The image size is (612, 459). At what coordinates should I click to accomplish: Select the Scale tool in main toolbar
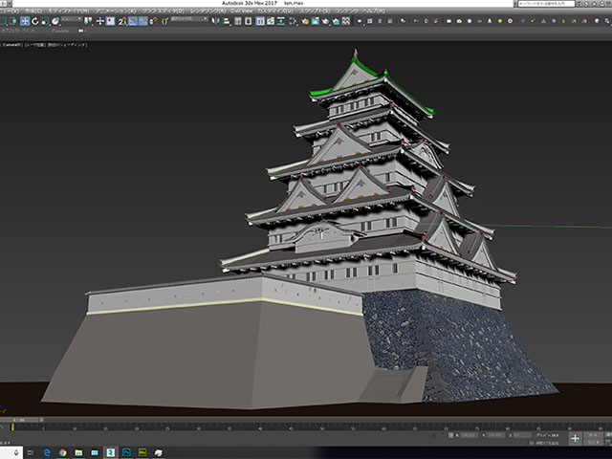[44, 21]
